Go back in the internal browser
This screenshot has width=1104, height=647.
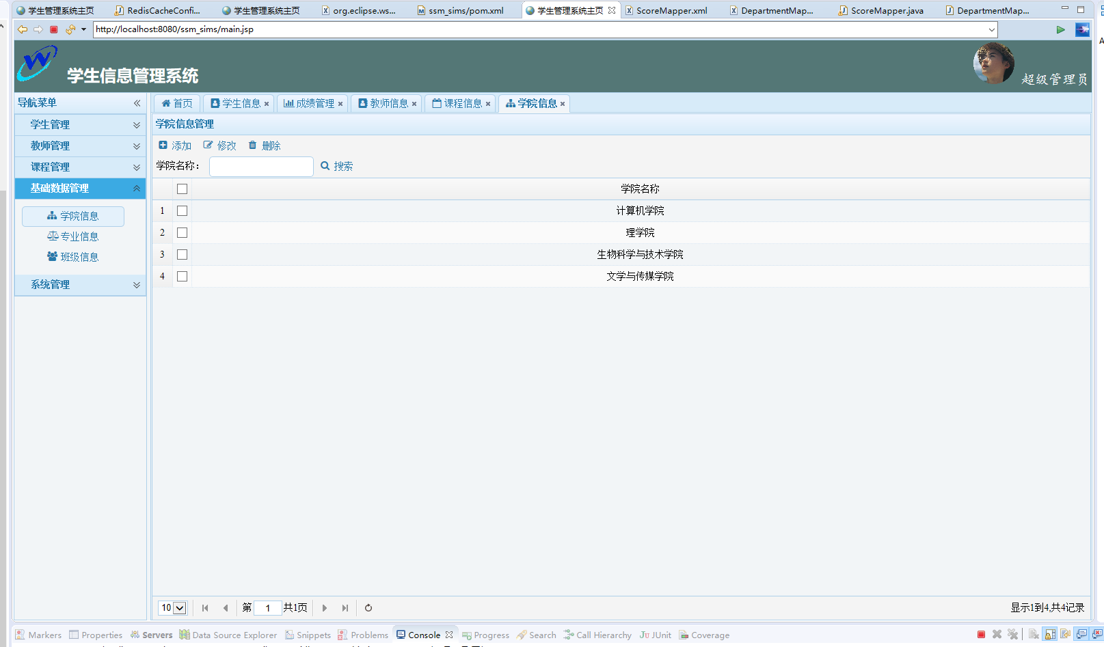coord(22,29)
